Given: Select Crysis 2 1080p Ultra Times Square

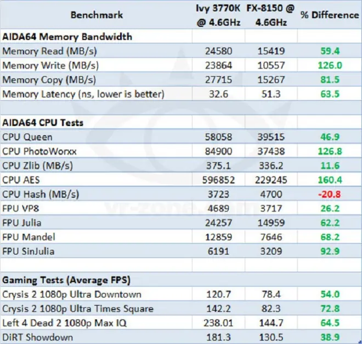Looking at the screenshot, I should coord(78,309).
